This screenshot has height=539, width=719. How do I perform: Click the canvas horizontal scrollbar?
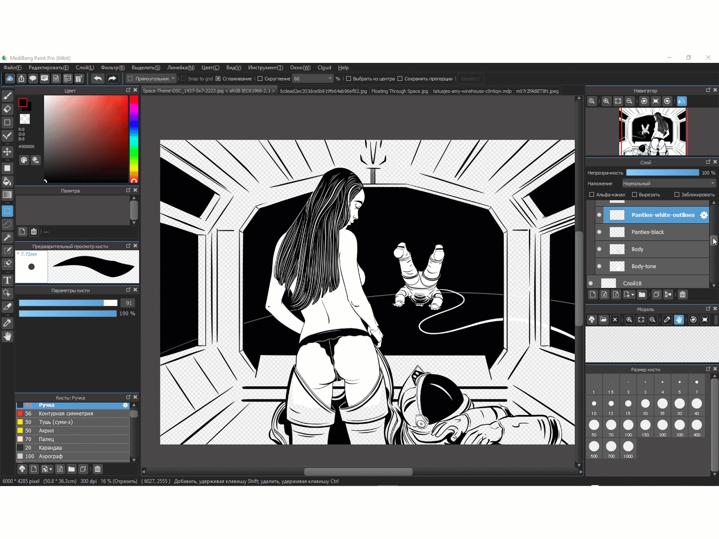tap(358, 472)
